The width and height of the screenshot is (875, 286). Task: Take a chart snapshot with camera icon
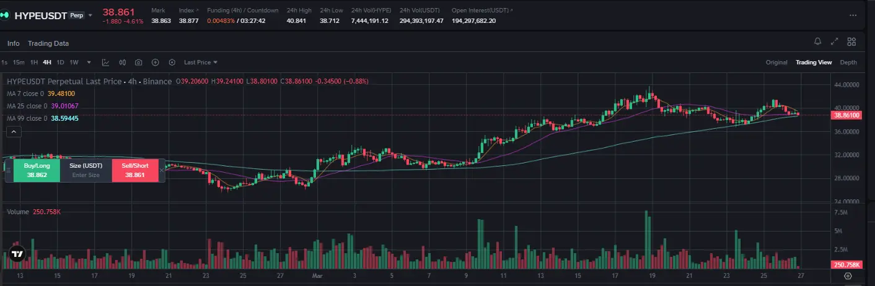click(138, 63)
